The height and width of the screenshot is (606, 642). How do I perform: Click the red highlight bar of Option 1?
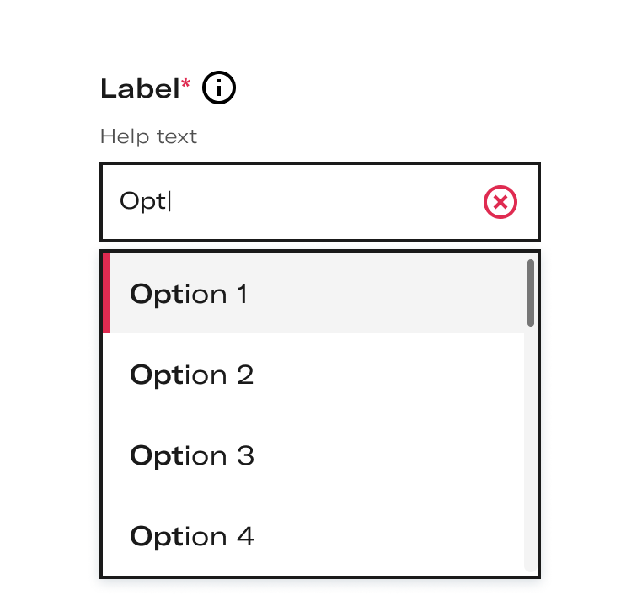click(x=106, y=293)
